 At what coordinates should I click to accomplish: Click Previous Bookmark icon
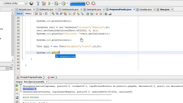click(x=74, y=14)
